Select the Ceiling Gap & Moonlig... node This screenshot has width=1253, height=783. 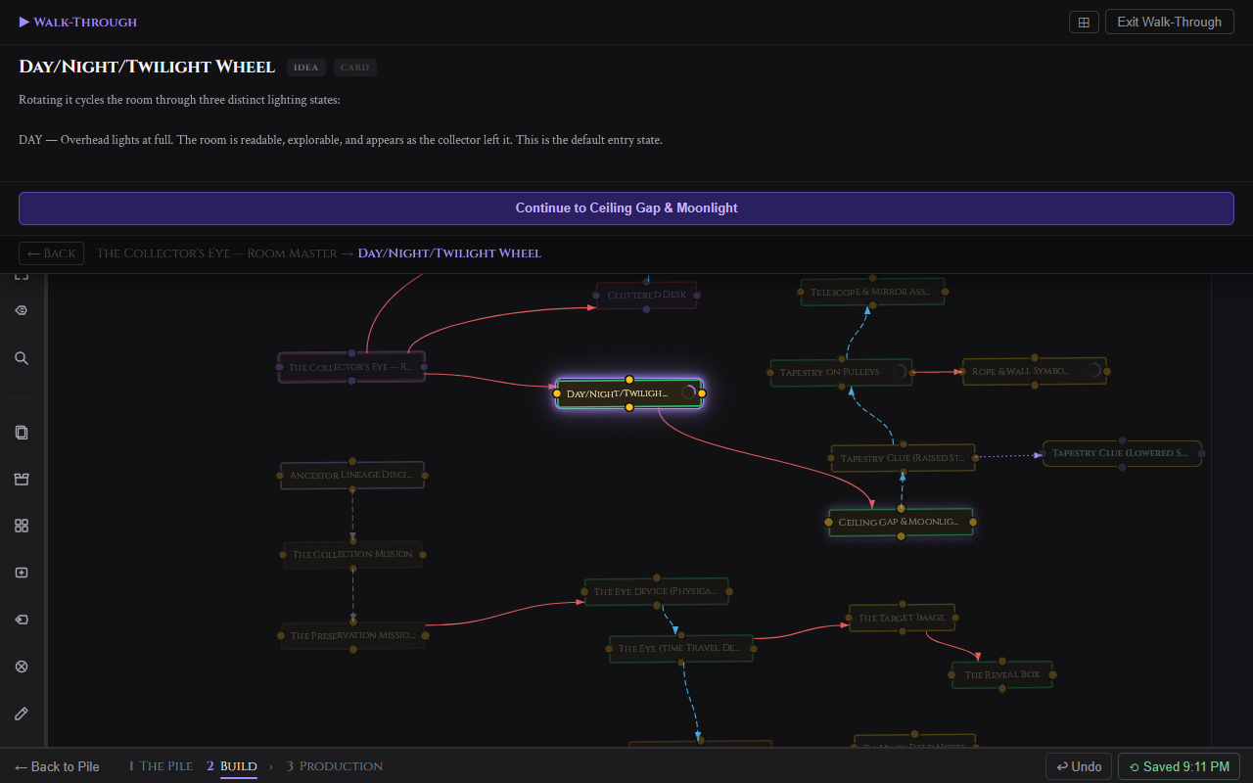[901, 522]
